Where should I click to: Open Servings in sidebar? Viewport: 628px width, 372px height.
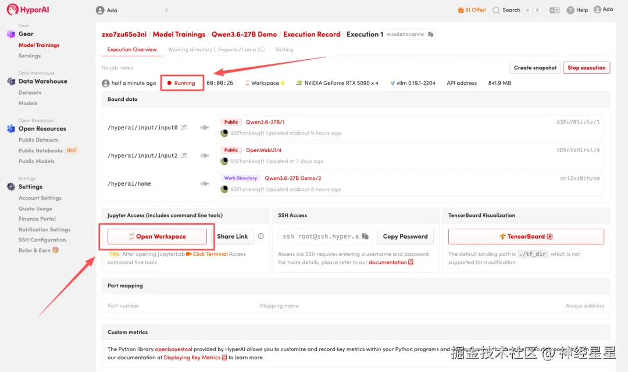pos(29,56)
